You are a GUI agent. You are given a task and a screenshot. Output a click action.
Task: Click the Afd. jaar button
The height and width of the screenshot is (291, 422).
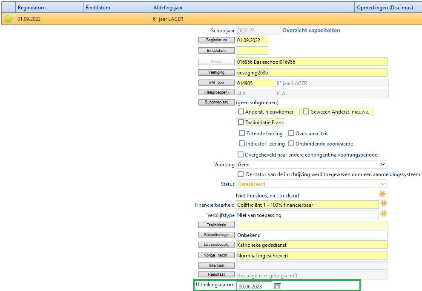pyautogui.click(x=216, y=83)
